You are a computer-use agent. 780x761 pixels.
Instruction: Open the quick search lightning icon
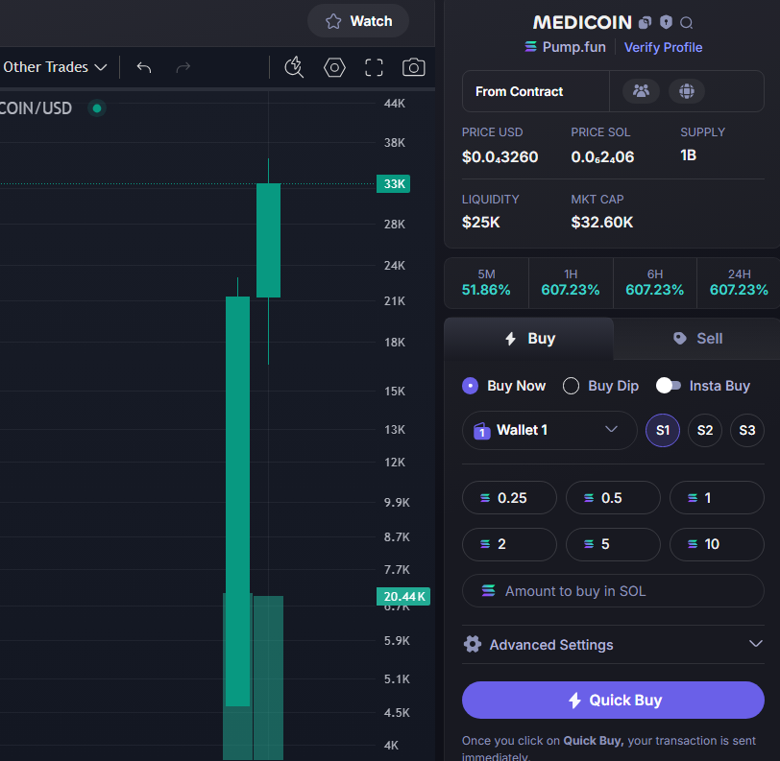[294, 67]
